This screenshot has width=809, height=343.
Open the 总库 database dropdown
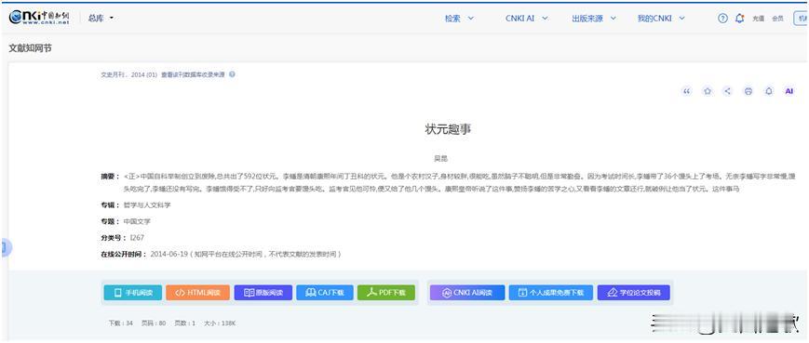[x=101, y=18]
